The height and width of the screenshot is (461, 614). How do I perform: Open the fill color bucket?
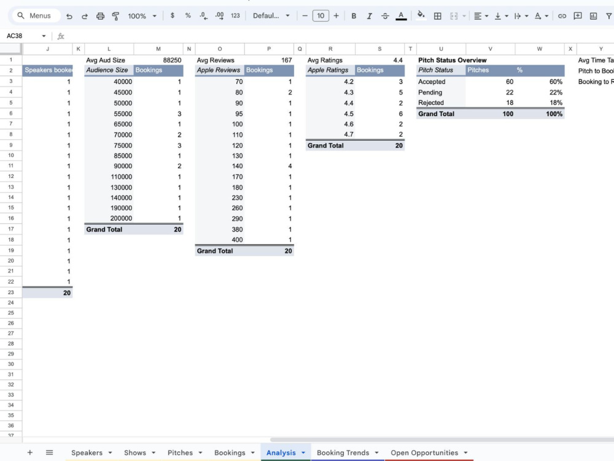(421, 16)
